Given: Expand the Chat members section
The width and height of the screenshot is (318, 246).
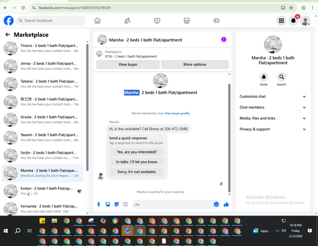Looking at the screenshot, I should [273, 107].
